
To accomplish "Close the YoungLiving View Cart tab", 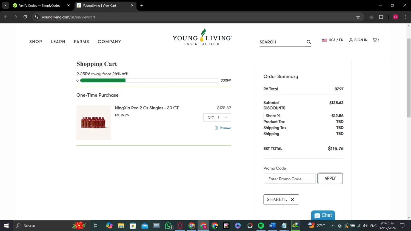I will click(132, 5).
